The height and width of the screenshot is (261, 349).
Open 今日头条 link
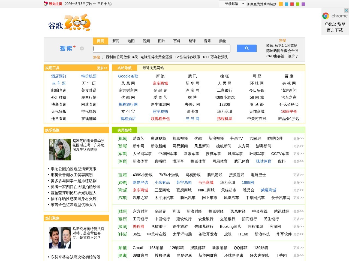pyautogui.click(x=257, y=90)
